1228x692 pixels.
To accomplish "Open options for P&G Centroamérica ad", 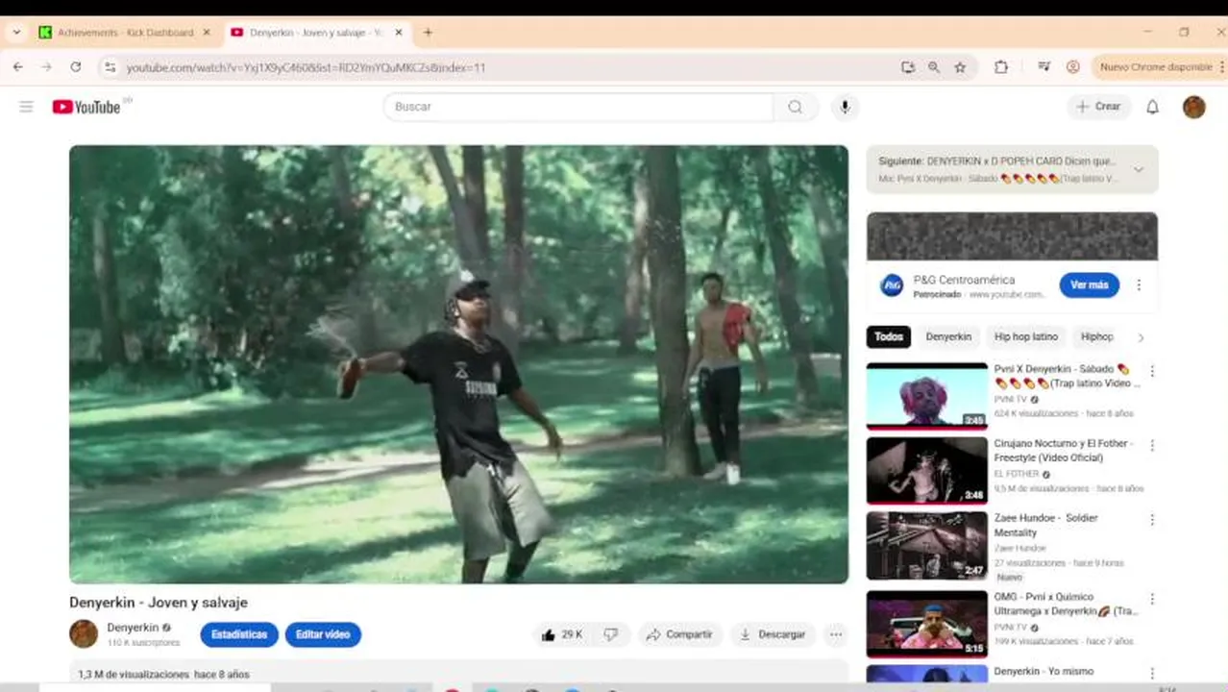I will (1139, 285).
